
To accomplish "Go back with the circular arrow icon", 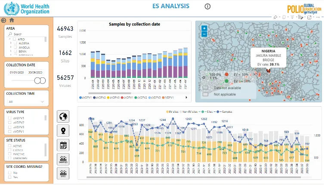I will (x=3, y=20).
